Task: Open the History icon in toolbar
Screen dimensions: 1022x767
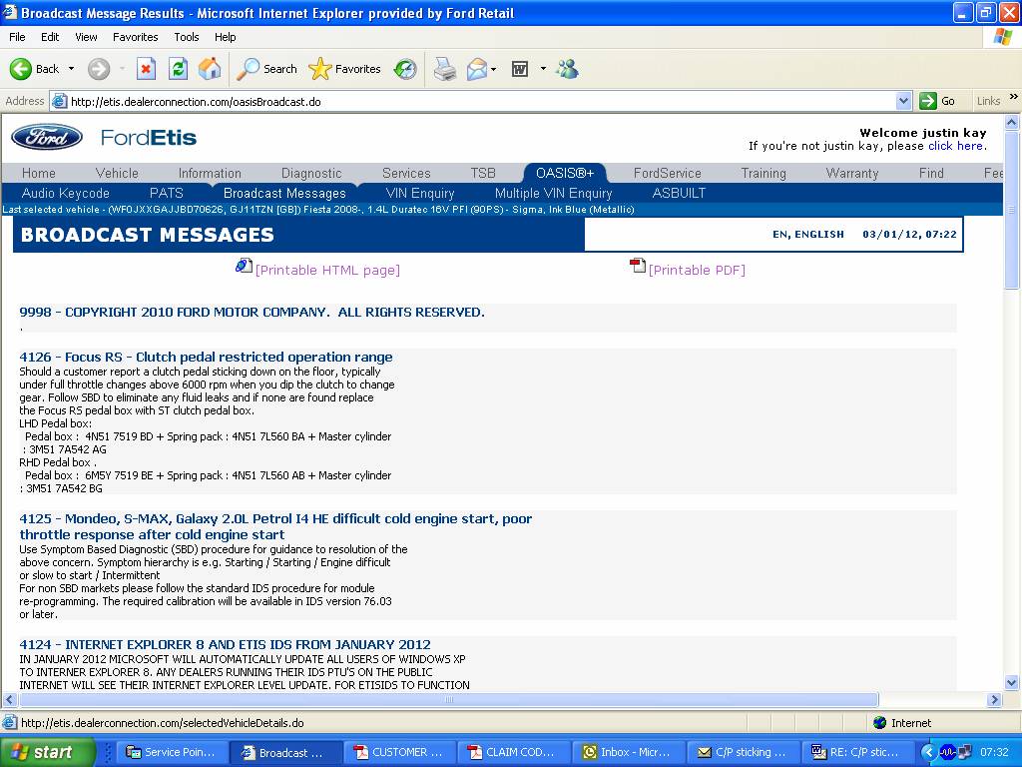Action: click(x=405, y=69)
